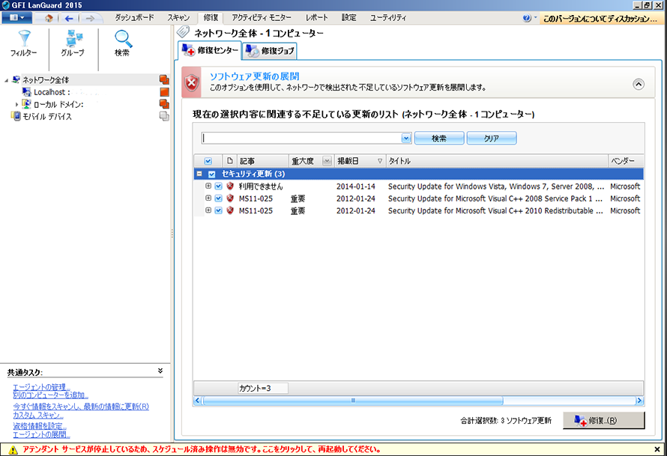Click the tag icon beside the page title

(x=184, y=32)
